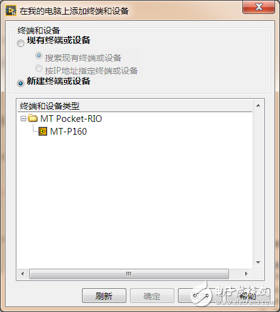The image size is (280, 312).
Task: Select the MT Pocket-RIO tree item
Action: click(71, 119)
